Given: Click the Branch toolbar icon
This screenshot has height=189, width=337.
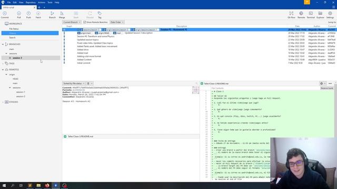Looking at the screenshot, I should tap(52, 15).
